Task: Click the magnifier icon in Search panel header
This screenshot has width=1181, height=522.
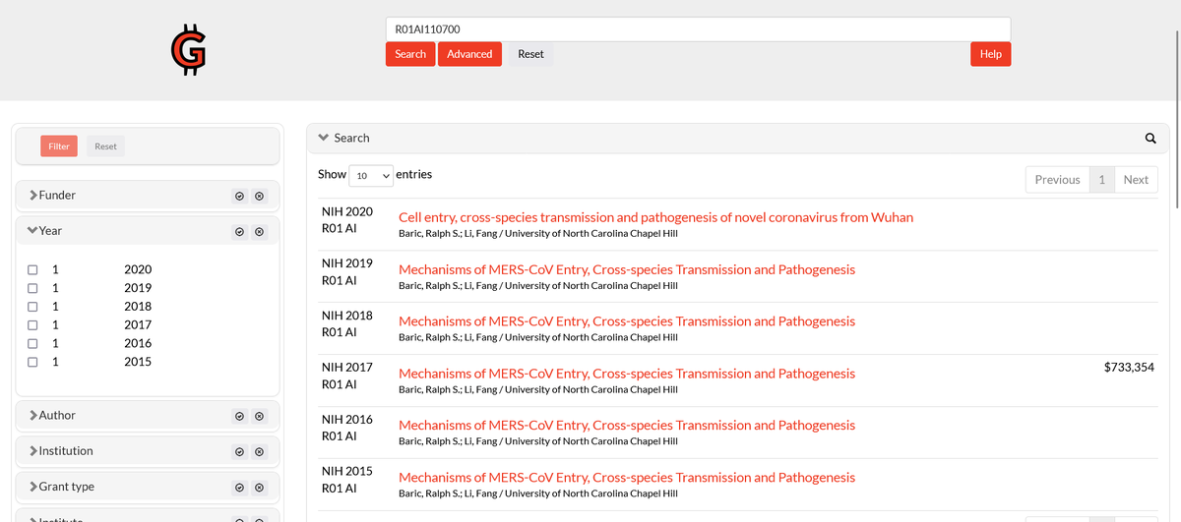Action: 1150,139
